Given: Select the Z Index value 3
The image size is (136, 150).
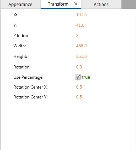Looking at the screenshot, I should pos(77,36).
